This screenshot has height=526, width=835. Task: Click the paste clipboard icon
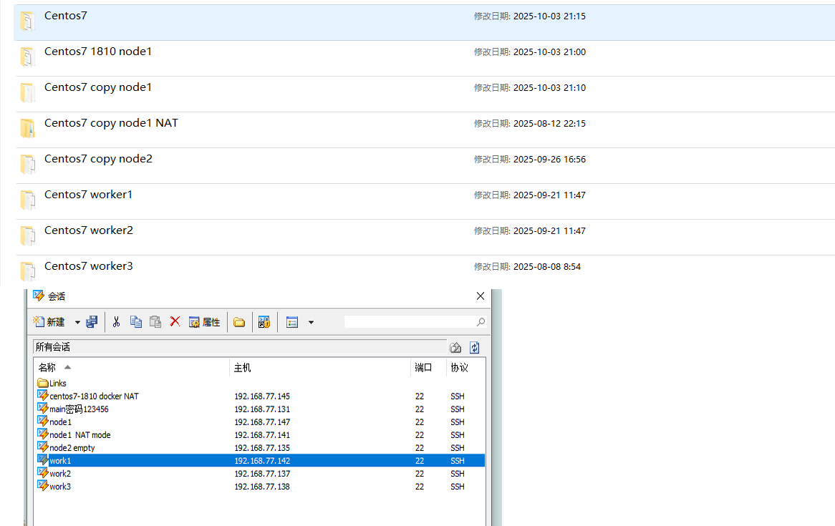[155, 322]
